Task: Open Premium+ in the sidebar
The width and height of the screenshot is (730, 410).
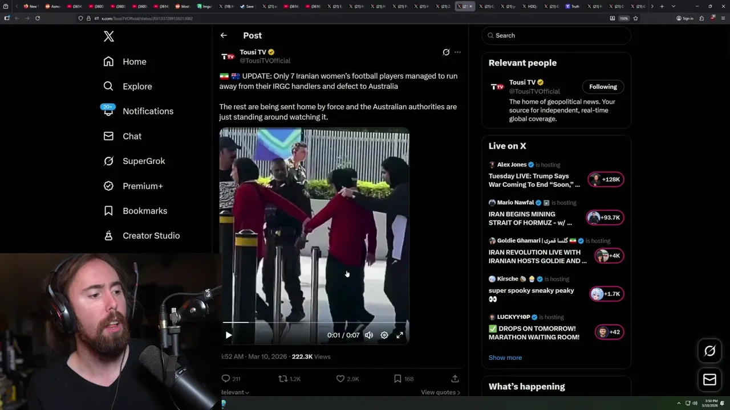Action: (133, 186)
